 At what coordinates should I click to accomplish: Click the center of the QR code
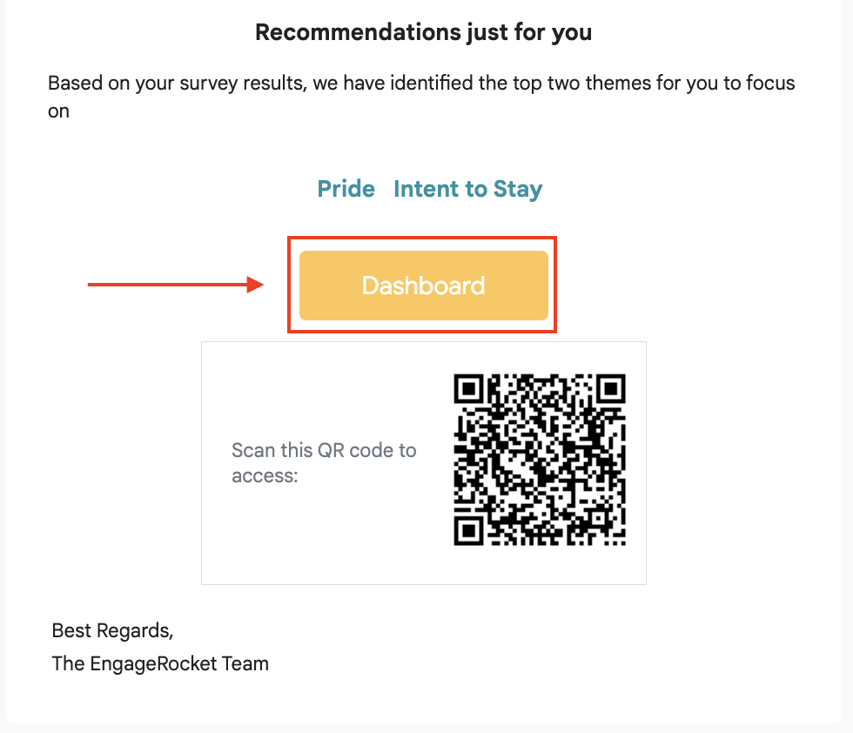click(x=540, y=460)
